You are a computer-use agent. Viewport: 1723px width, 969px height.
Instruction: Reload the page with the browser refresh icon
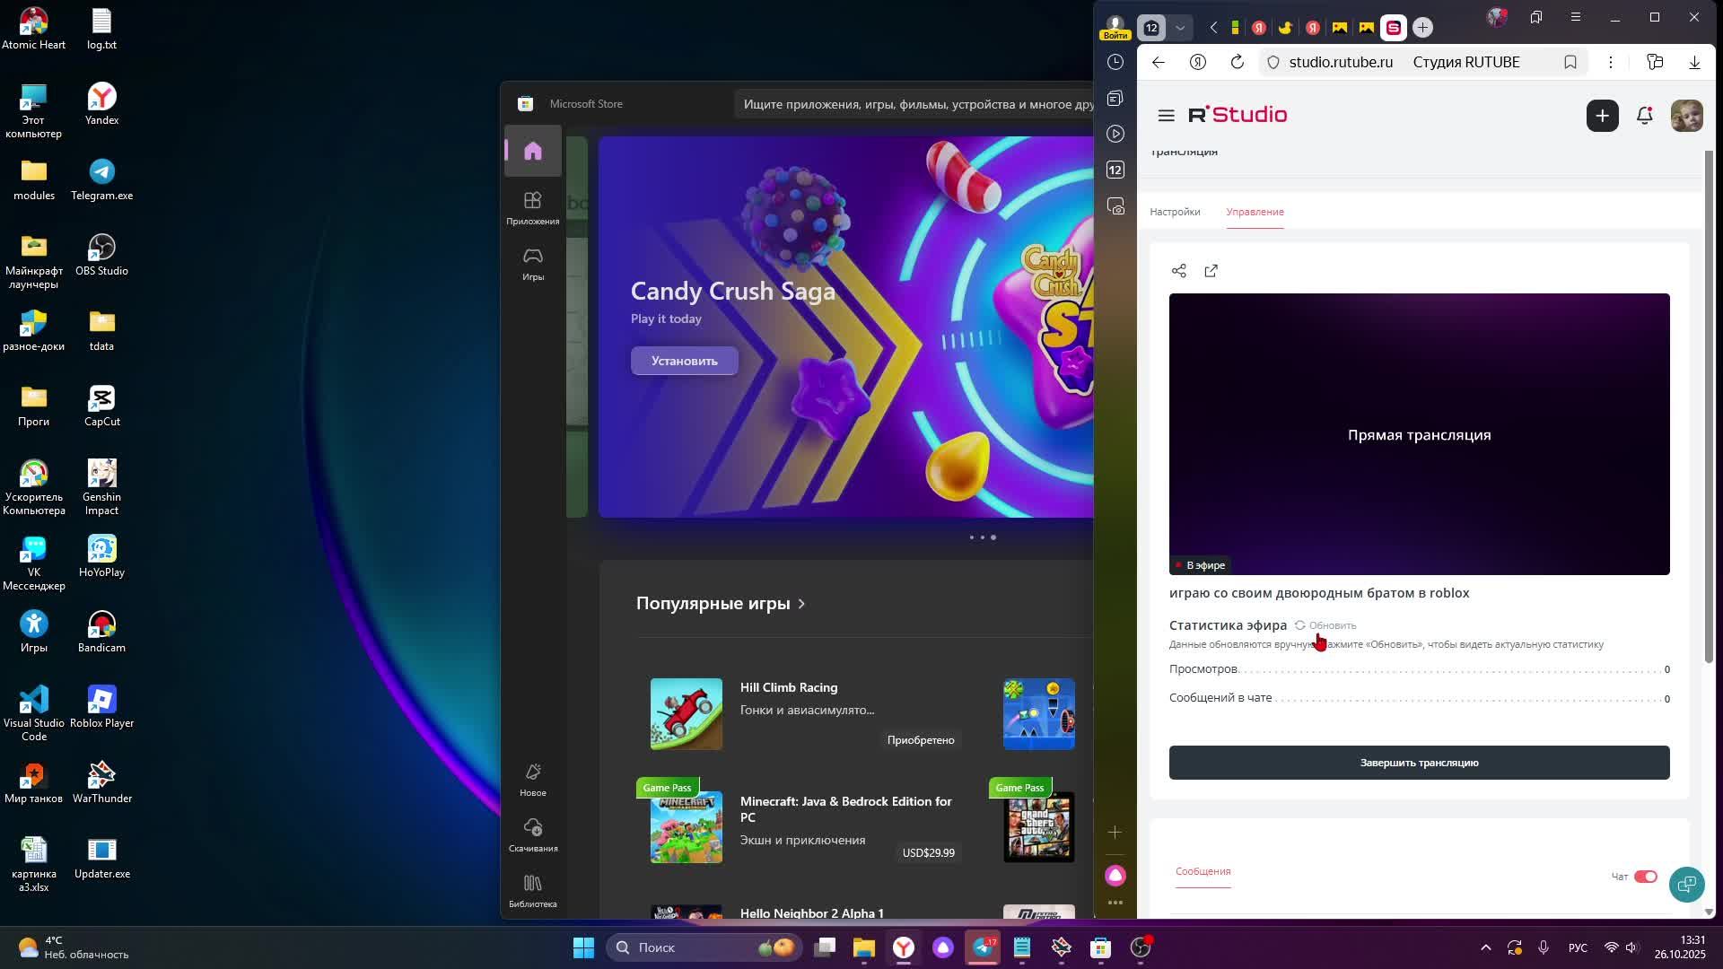1237,62
